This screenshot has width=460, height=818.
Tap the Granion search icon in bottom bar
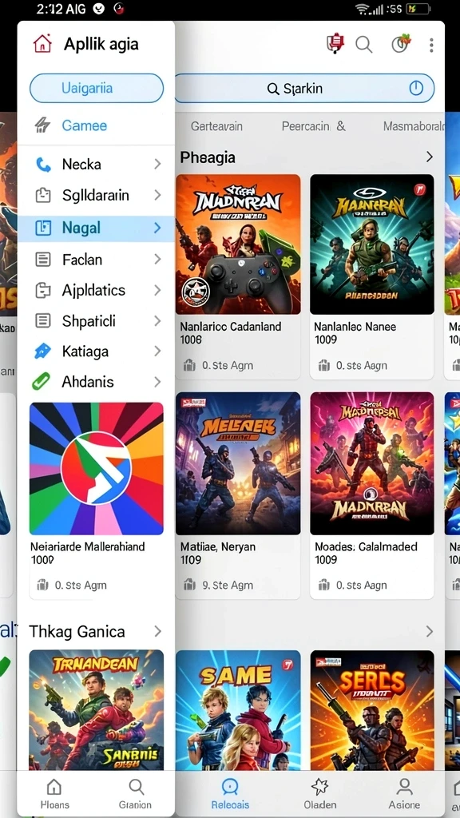coord(136,787)
